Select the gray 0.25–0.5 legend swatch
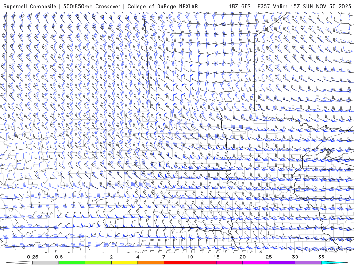354x265 pixels. pos(46,263)
